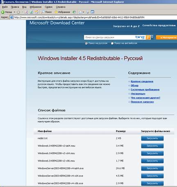The image size is (177, 187).
Task: Open the Инструкции contents link
Action: pos(138,93)
